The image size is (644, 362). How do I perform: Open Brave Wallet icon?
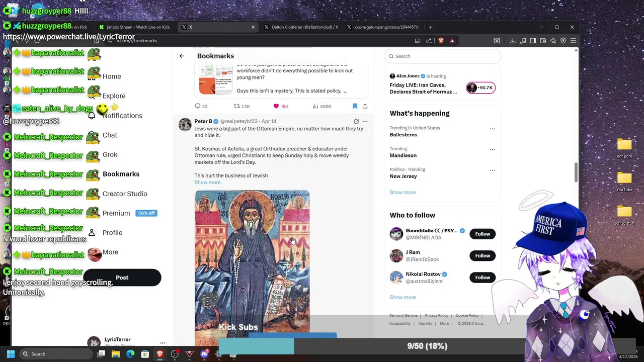[x=543, y=41]
